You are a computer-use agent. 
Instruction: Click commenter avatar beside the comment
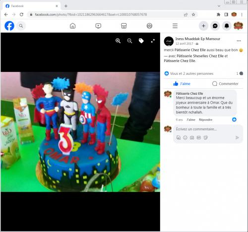click(x=168, y=94)
